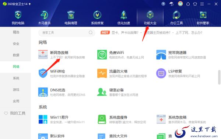Launch 查找大文件 icon
The width and height of the screenshot is (221, 139).
pyautogui.click(x=102, y=136)
